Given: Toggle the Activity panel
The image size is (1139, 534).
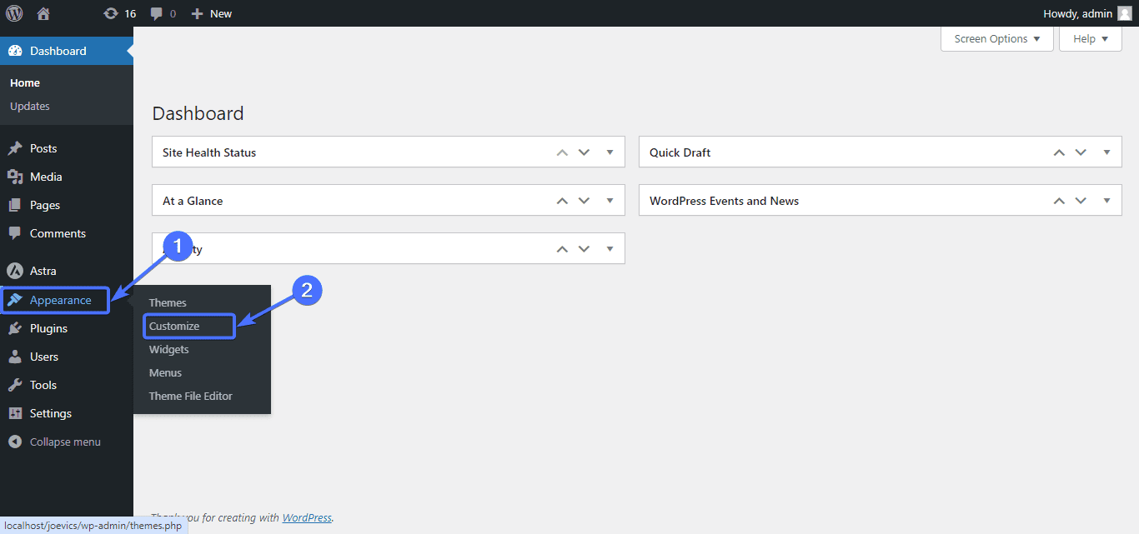Looking at the screenshot, I should 610,249.
